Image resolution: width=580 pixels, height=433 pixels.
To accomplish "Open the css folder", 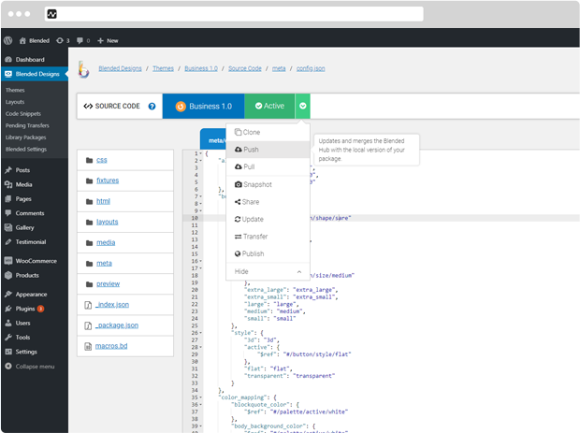I will click(101, 160).
